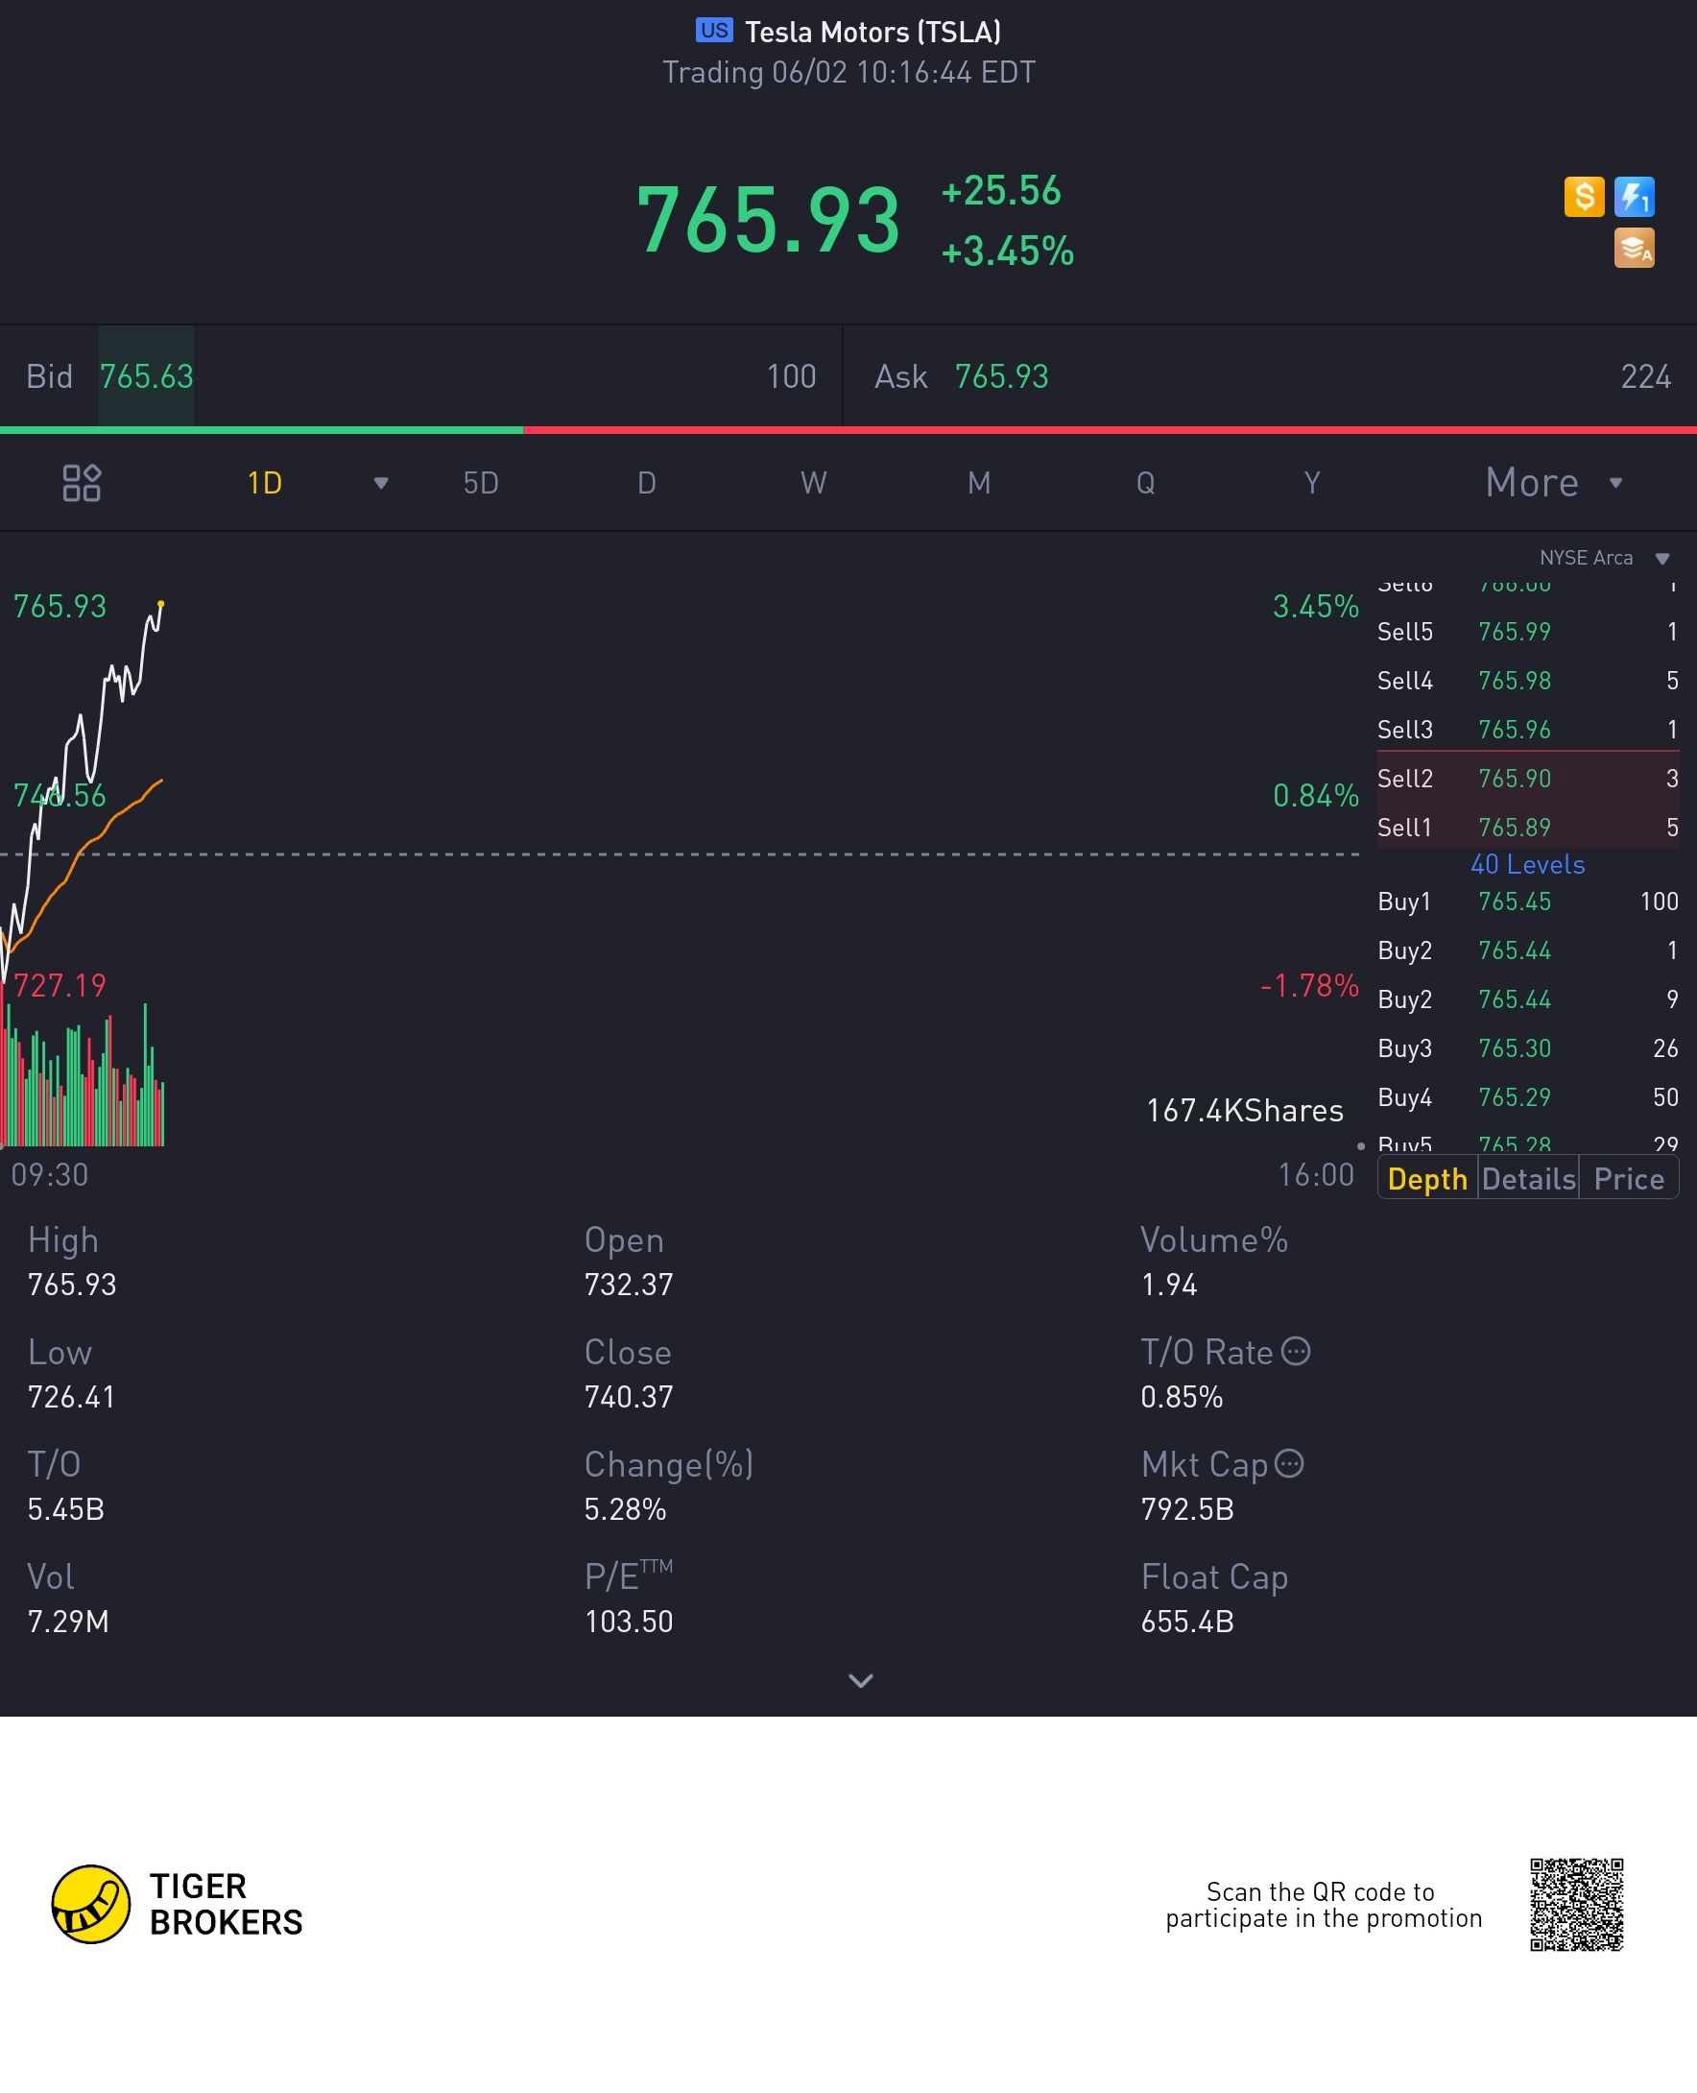Open the 1D timeframe dropdown arrow
The image size is (1697, 2093).
point(381,483)
